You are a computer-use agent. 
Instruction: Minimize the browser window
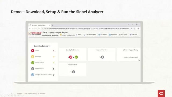[132, 24]
